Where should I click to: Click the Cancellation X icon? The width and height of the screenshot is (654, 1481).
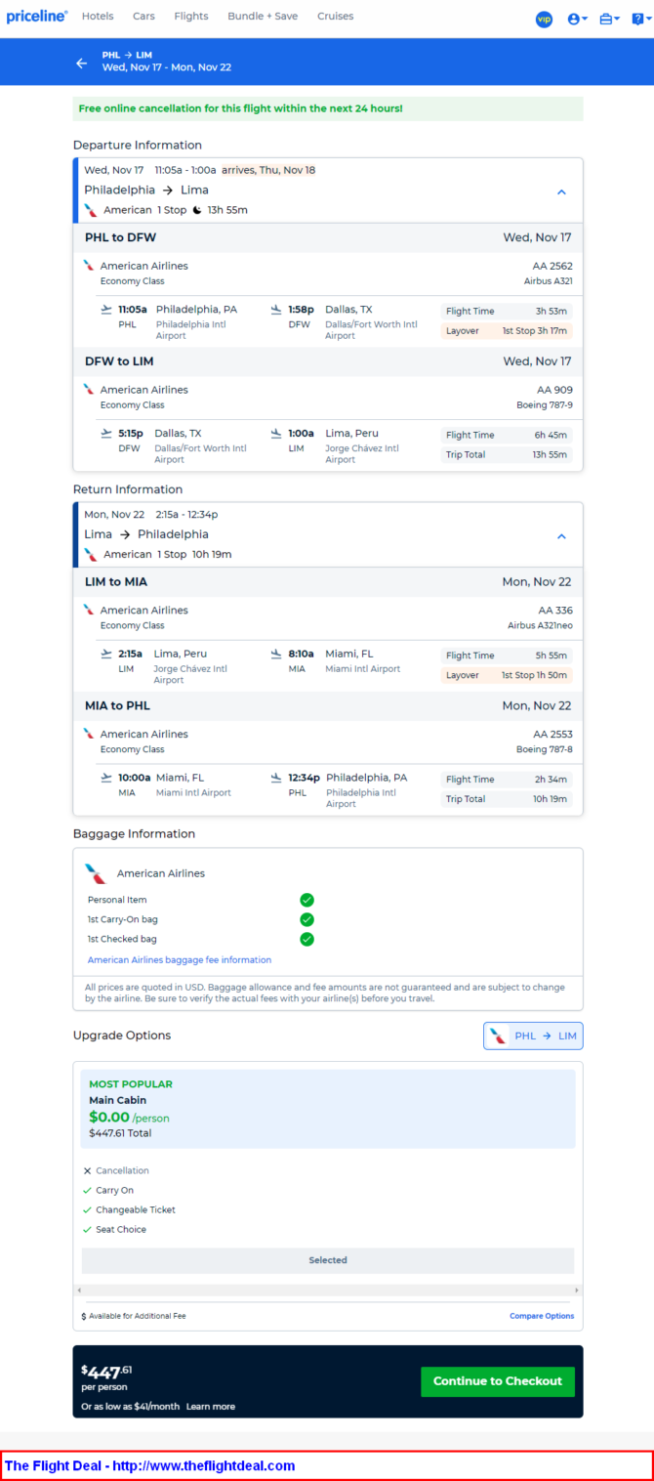87,1170
